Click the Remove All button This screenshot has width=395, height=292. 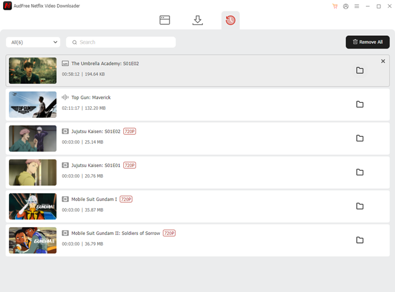368,42
